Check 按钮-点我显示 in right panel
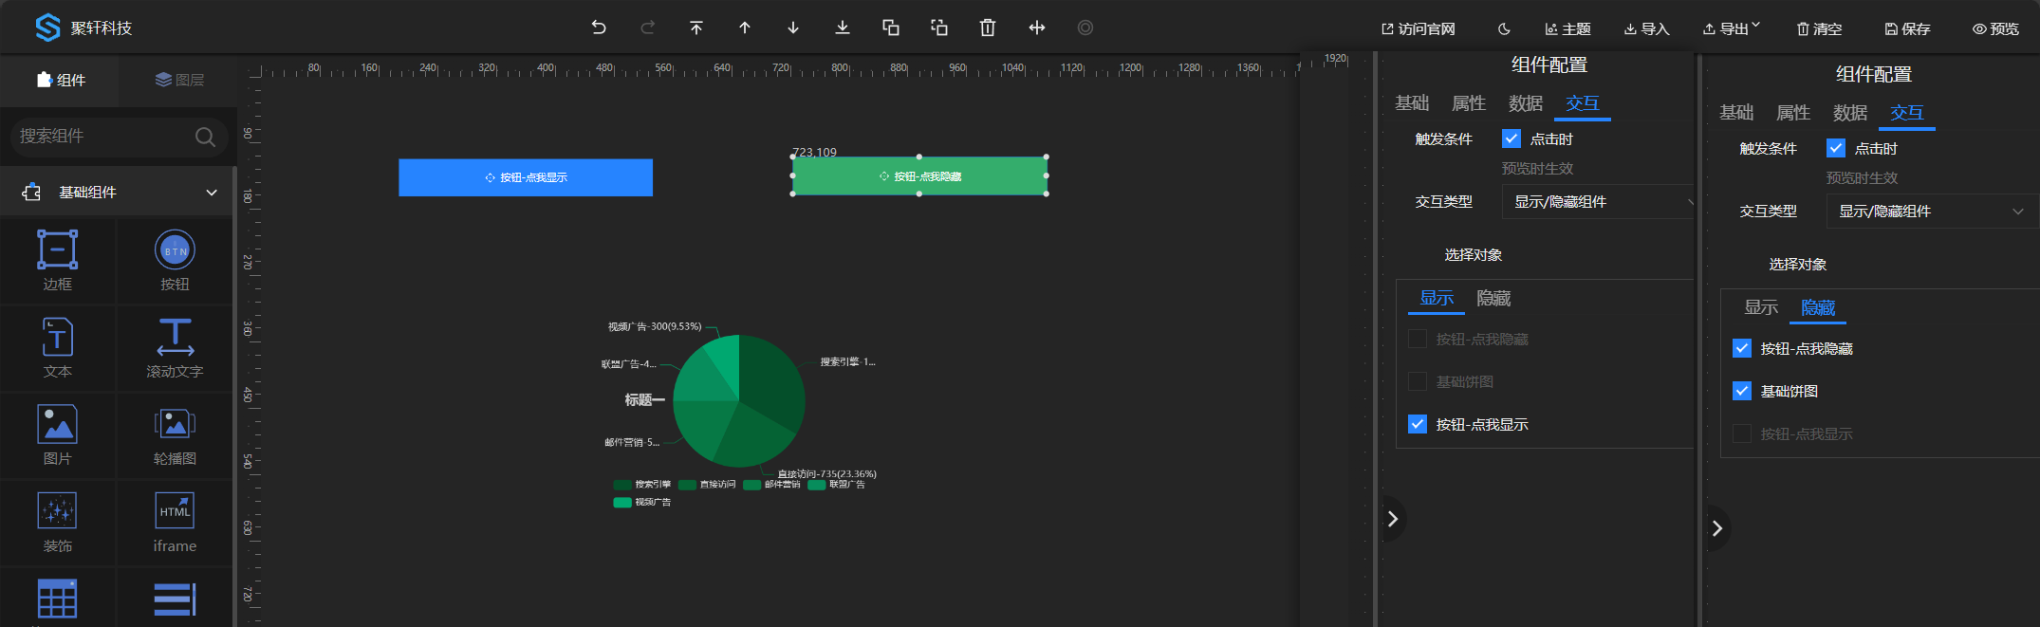Viewport: 2040px width, 627px height. (1742, 433)
